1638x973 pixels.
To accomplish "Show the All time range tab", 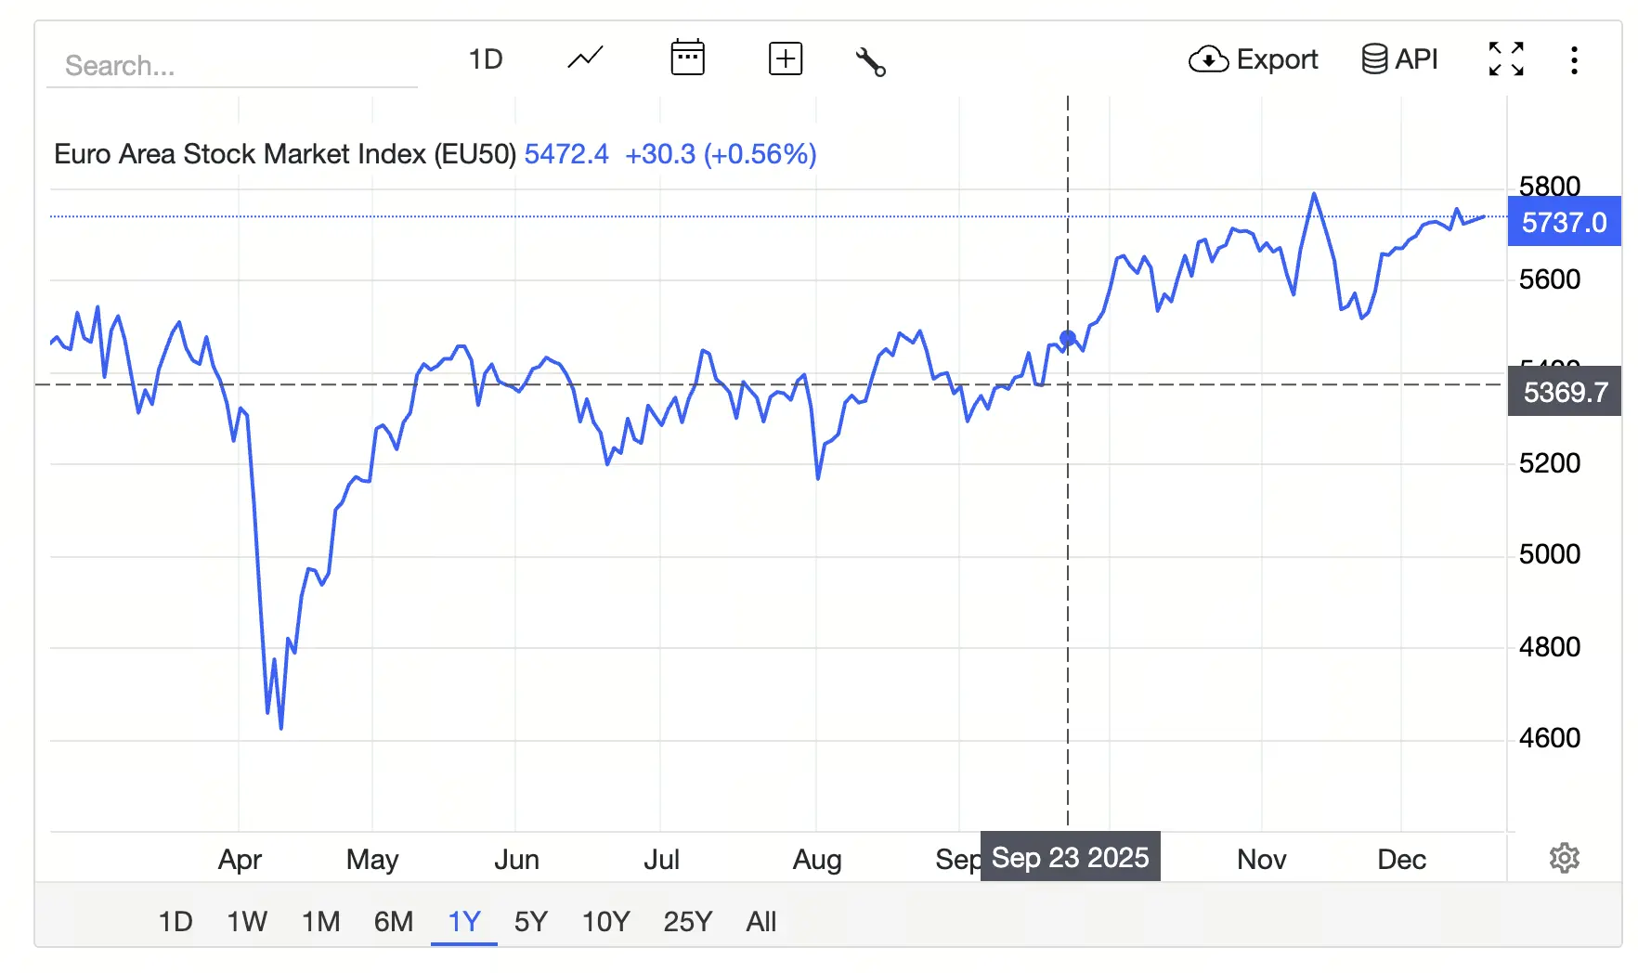I will click(x=761, y=922).
